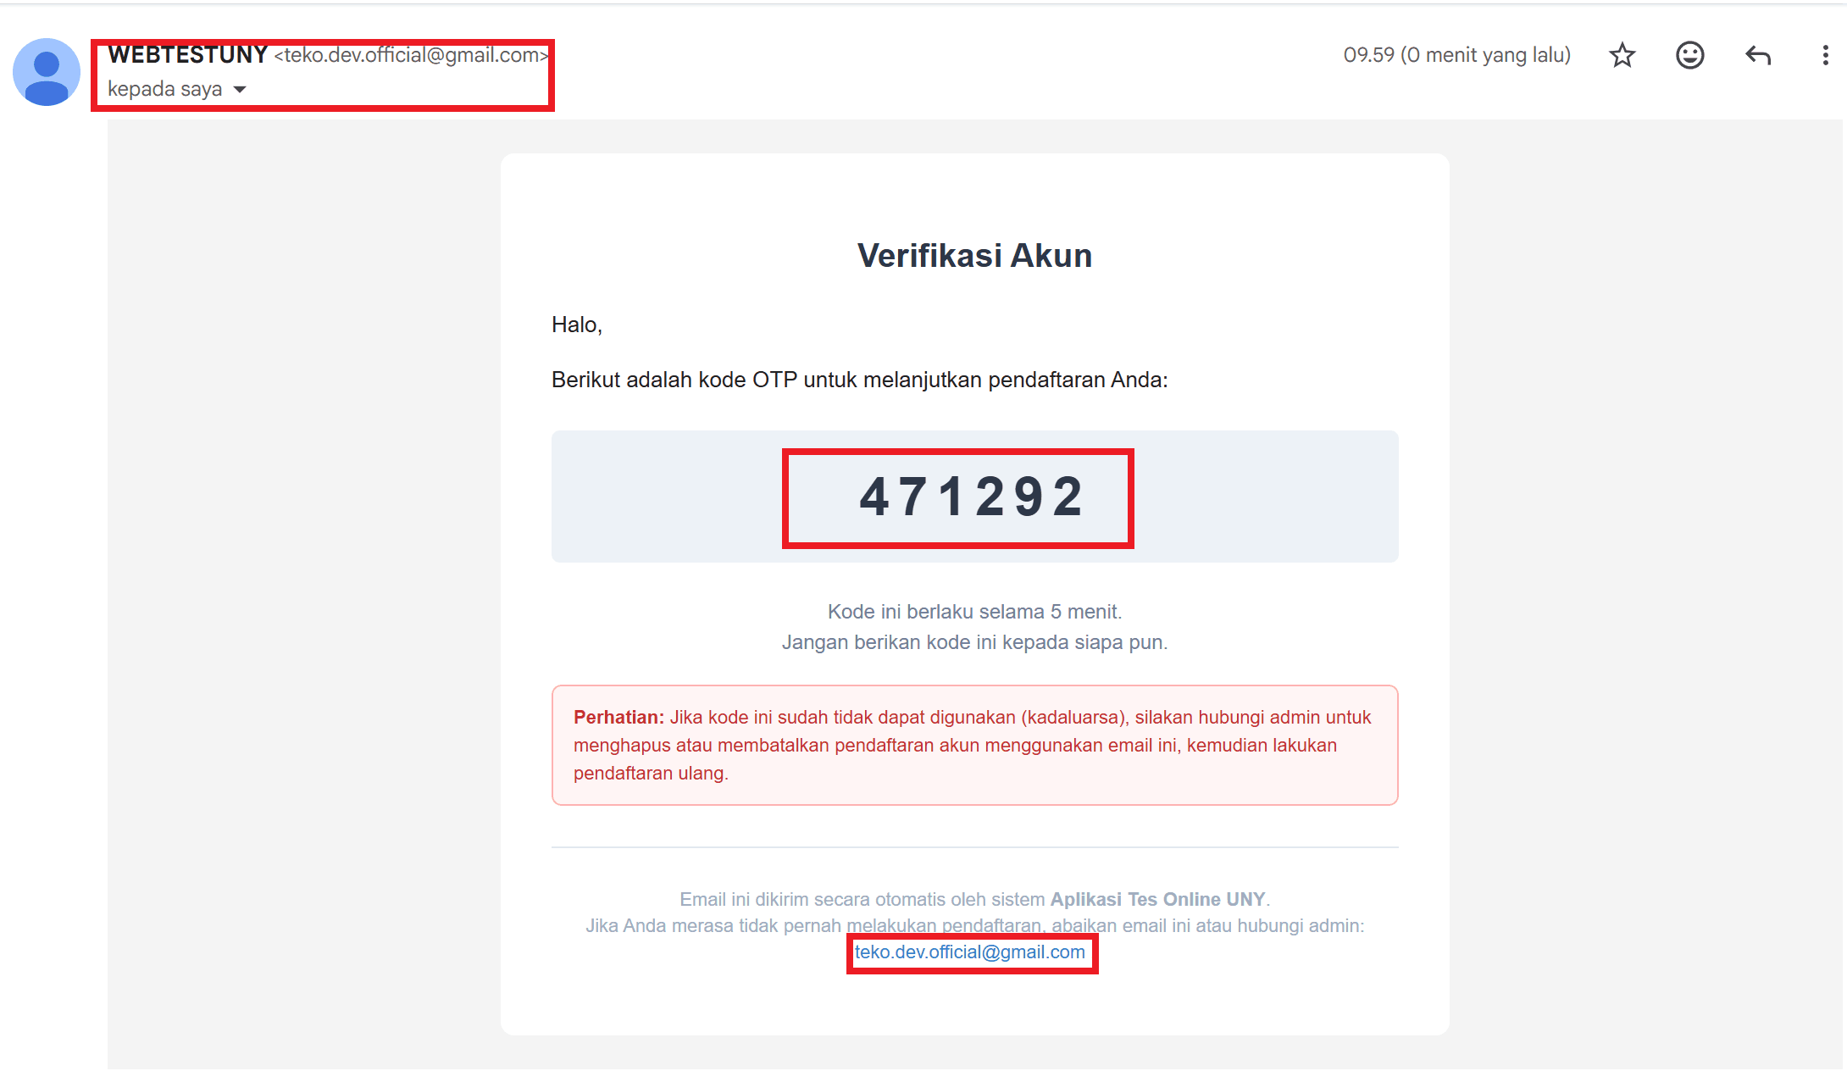Screen dimensions: 1847x1071
Task: Click the sender's profile avatar
Action: [x=47, y=72]
